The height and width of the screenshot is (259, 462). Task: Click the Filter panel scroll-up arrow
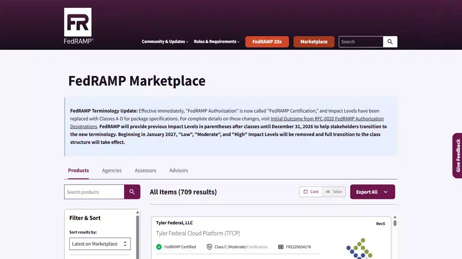pyautogui.click(x=138, y=212)
